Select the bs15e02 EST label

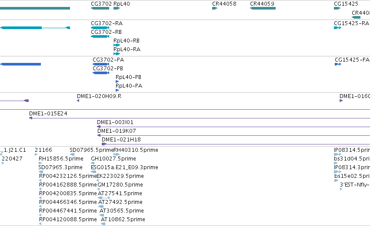pyautogui.click(x=352, y=176)
